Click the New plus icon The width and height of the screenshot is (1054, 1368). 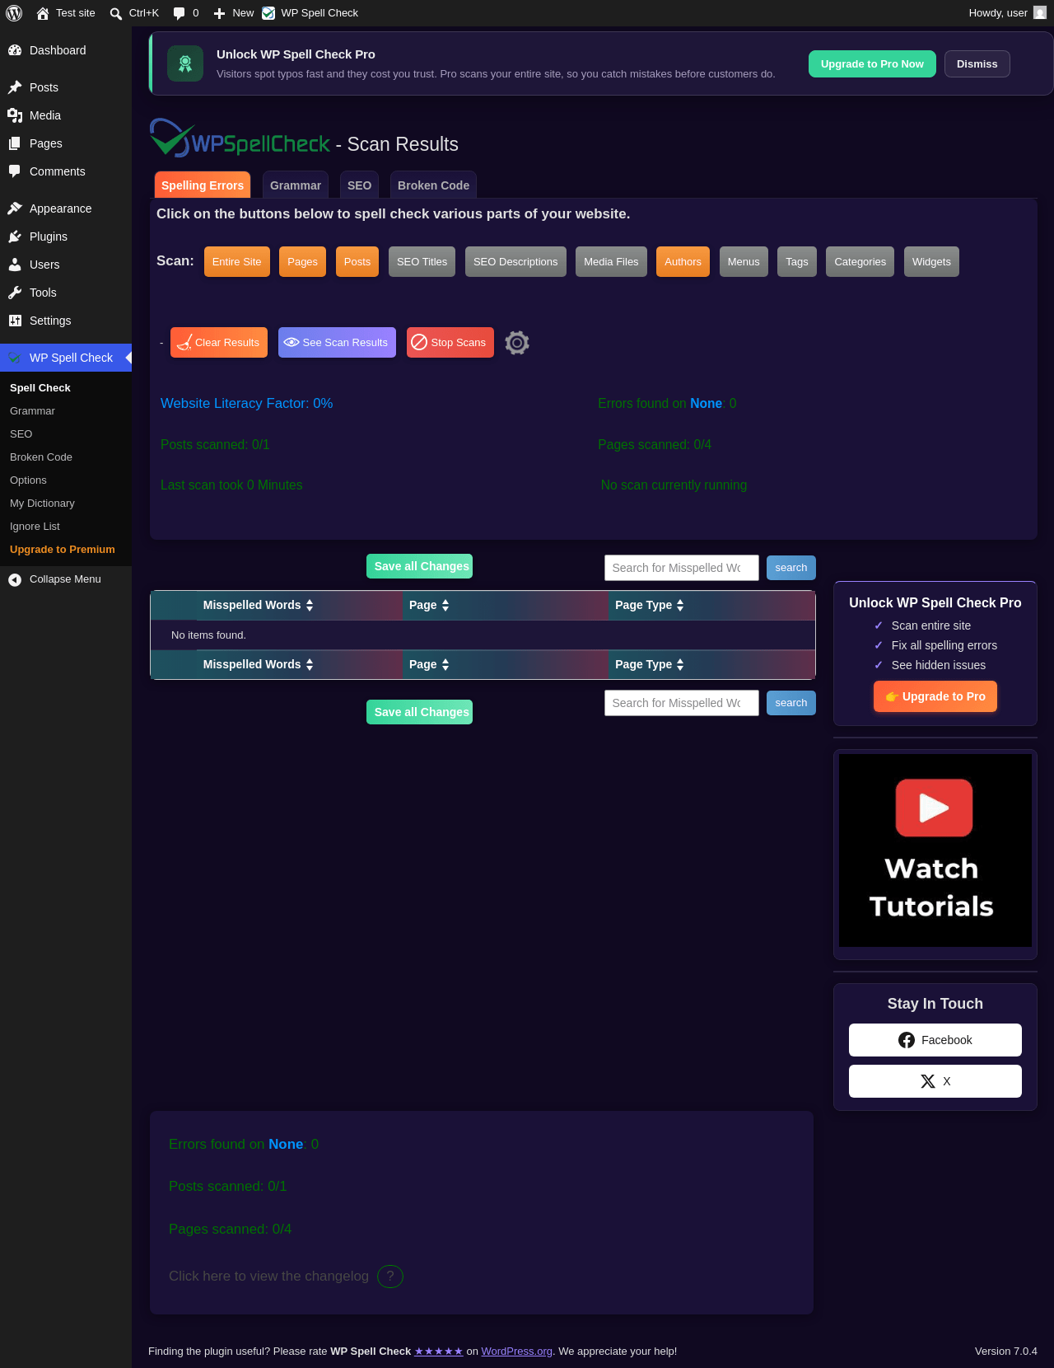click(219, 13)
